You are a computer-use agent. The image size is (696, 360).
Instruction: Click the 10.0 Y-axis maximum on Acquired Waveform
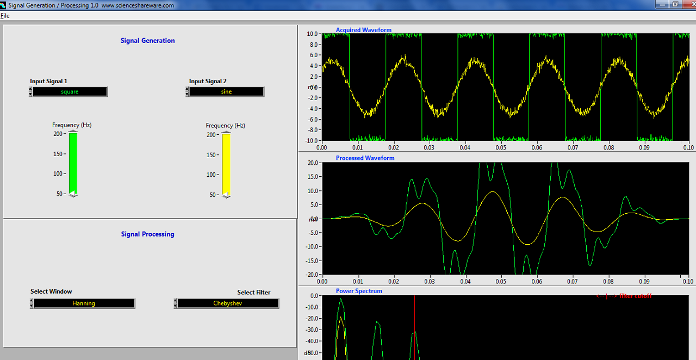312,34
